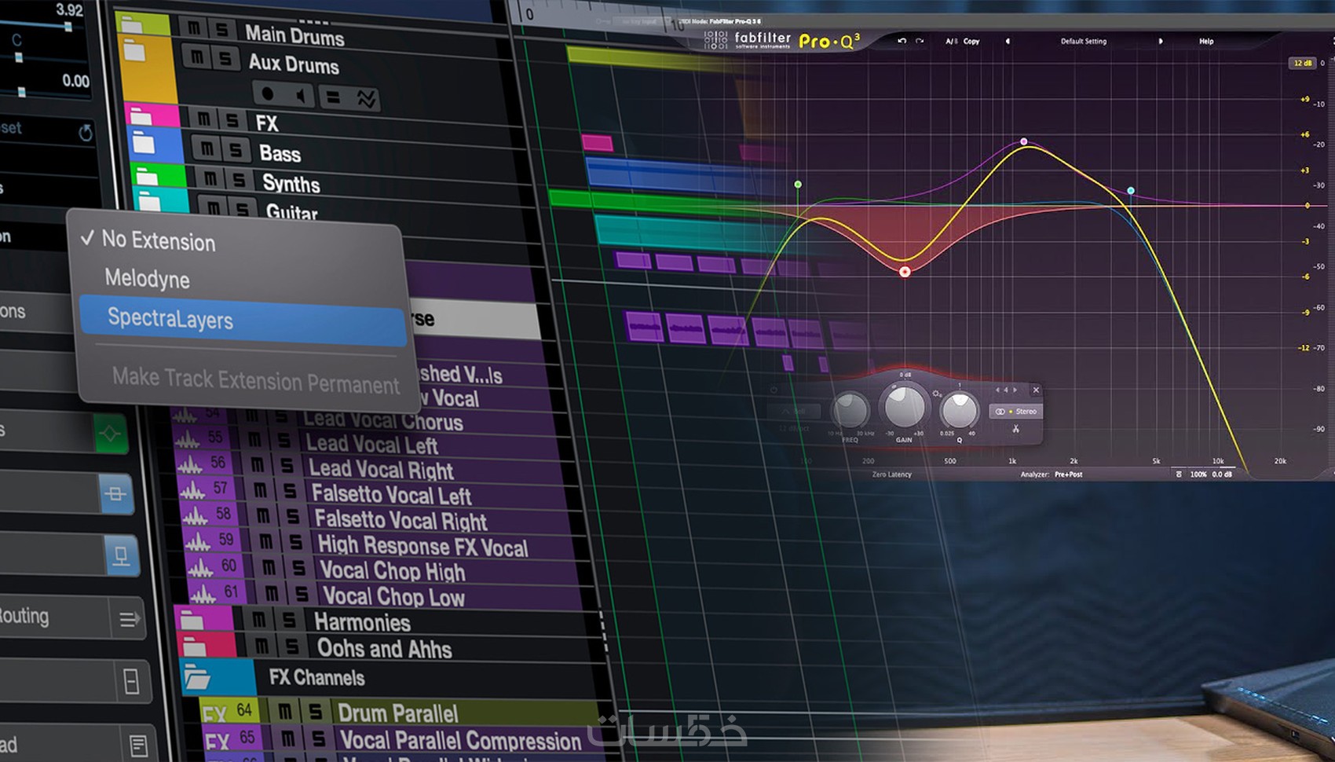Open the 12 dB display range dropdown
The height and width of the screenshot is (762, 1335).
(1302, 63)
